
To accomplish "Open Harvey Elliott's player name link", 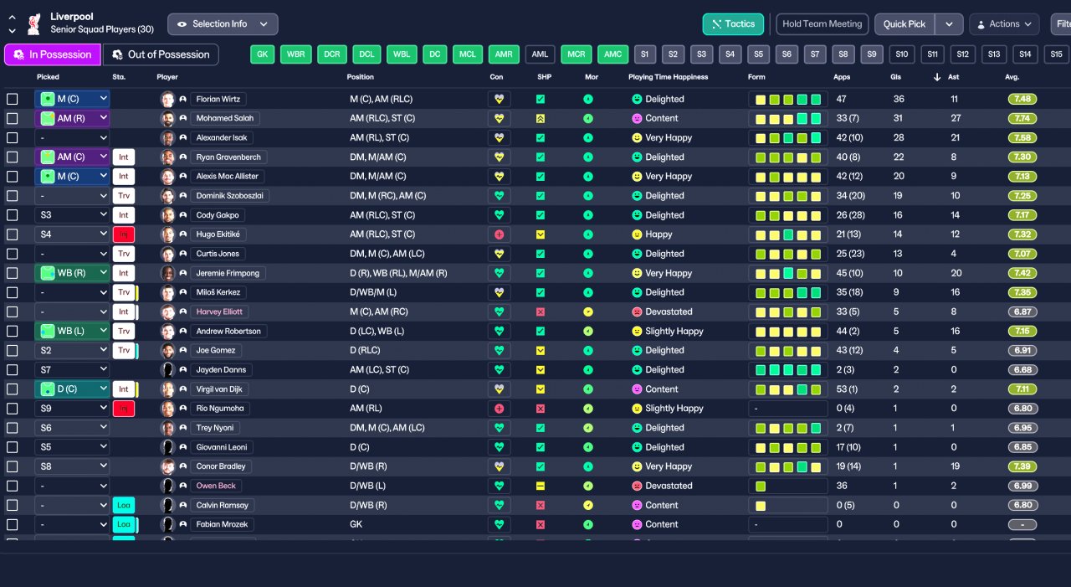I will pos(219,312).
